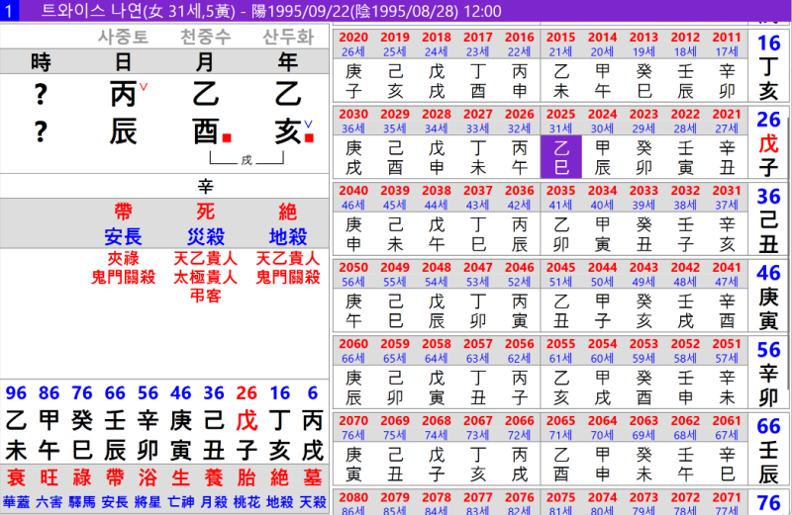Choose the 26 戊子 period in the right column
Viewport: 792px width, 515px height.
click(768, 143)
